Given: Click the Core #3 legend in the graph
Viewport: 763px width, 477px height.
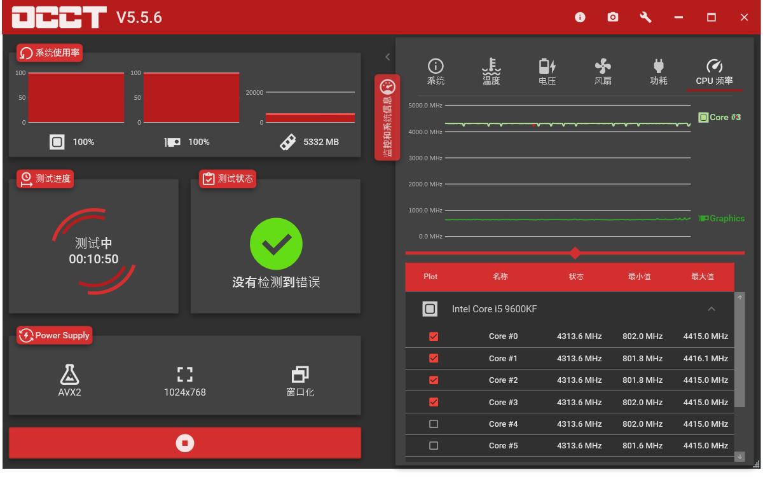Looking at the screenshot, I should click(720, 117).
